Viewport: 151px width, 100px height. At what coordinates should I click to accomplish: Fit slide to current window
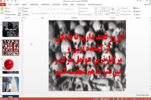(149, 99)
